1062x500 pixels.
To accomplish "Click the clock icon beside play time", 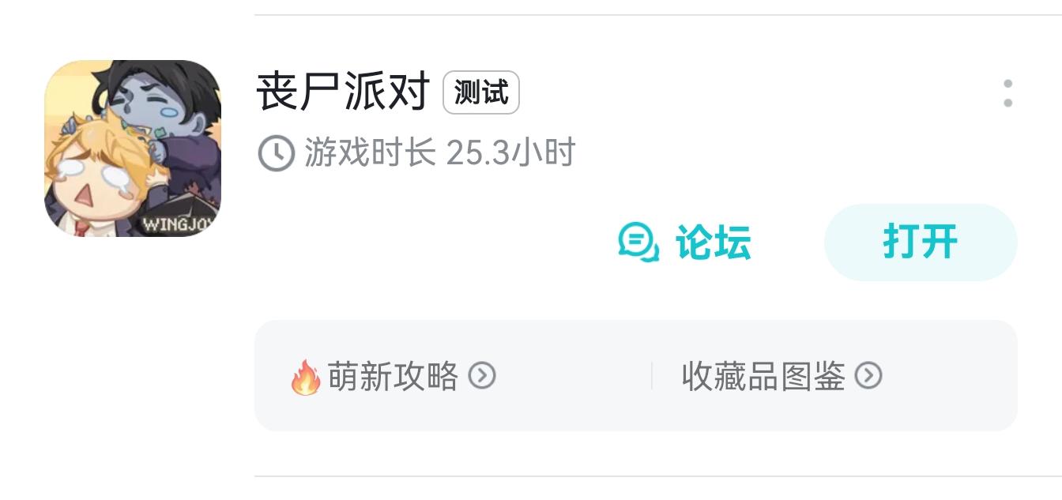I will click(277, 152).
